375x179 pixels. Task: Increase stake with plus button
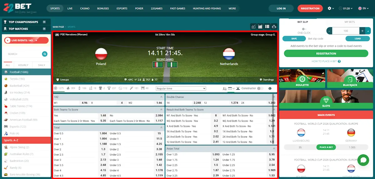pos(362,31)
